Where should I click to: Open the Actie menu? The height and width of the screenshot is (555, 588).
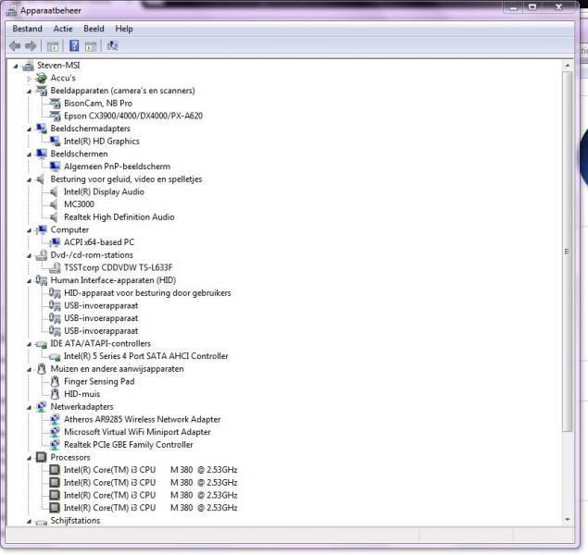click(x=63, y=29)
